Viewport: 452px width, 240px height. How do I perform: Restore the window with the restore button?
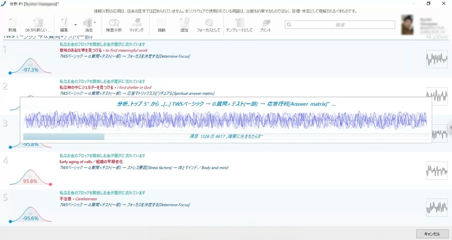click(x=428, y=3)
